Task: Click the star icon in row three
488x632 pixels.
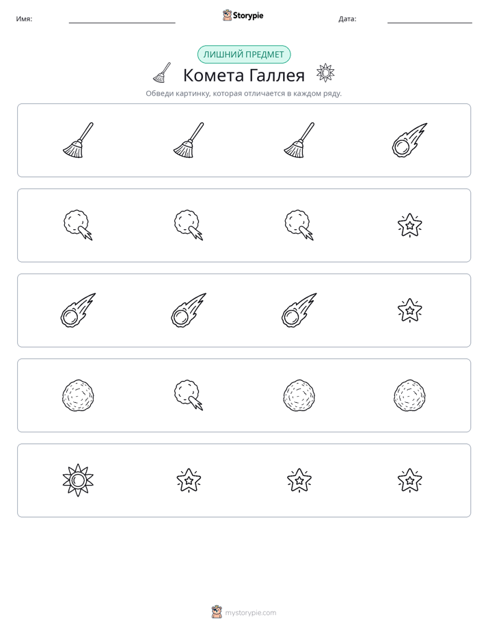Action: 409,311
